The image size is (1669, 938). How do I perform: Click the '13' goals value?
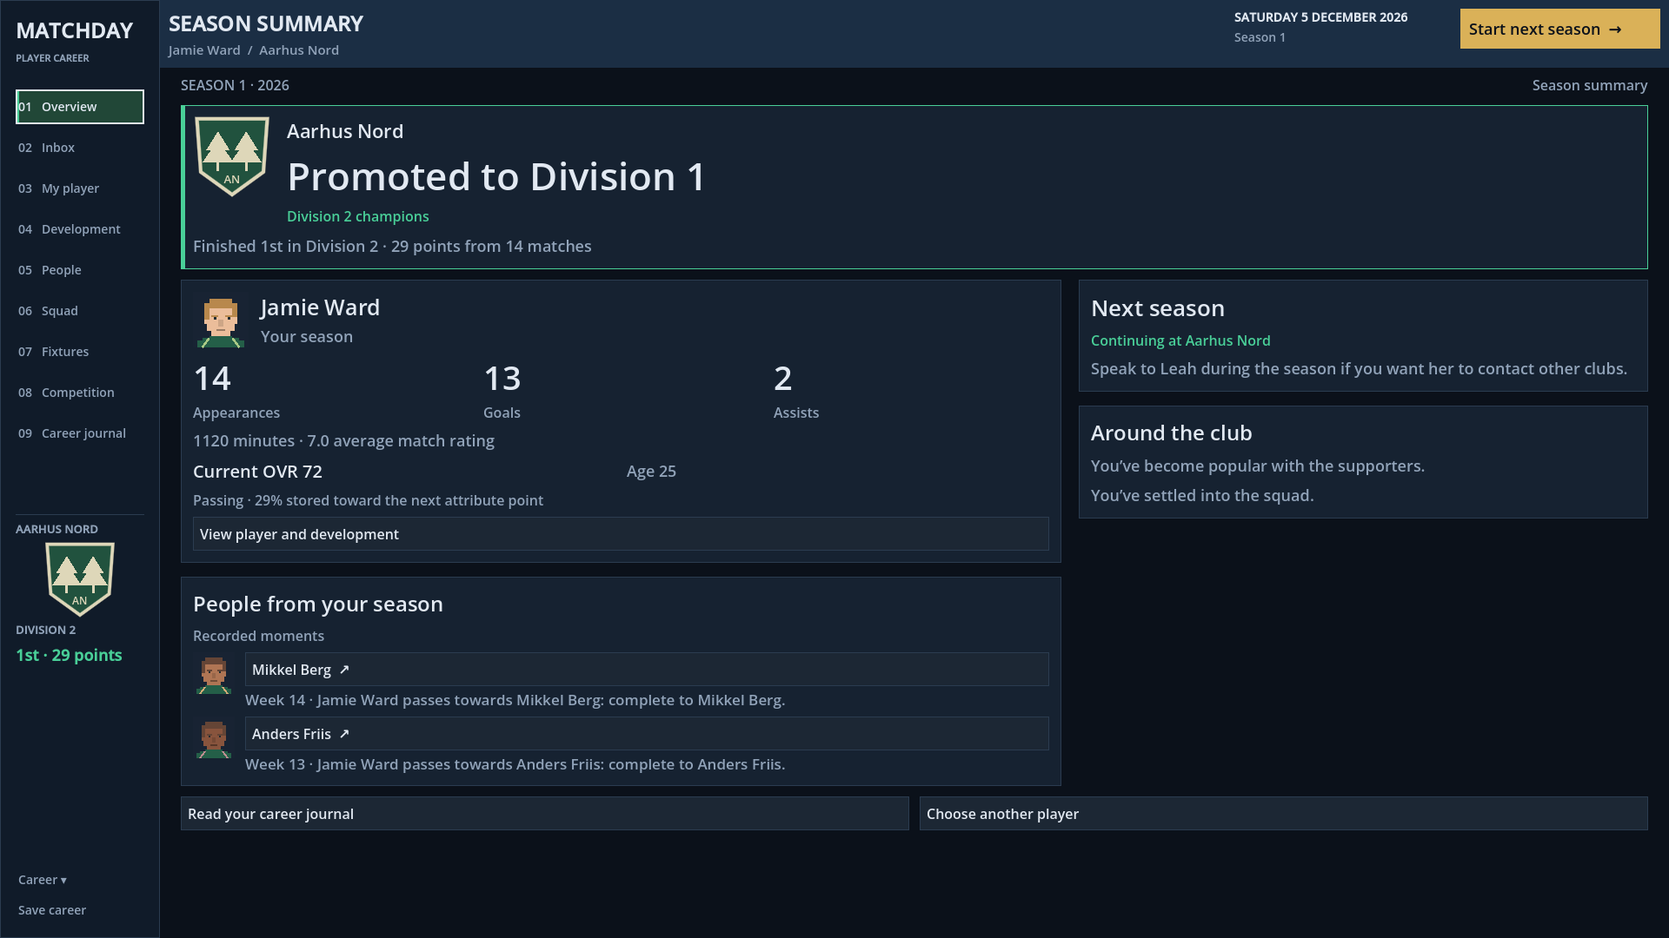click(x=502, y=379)
